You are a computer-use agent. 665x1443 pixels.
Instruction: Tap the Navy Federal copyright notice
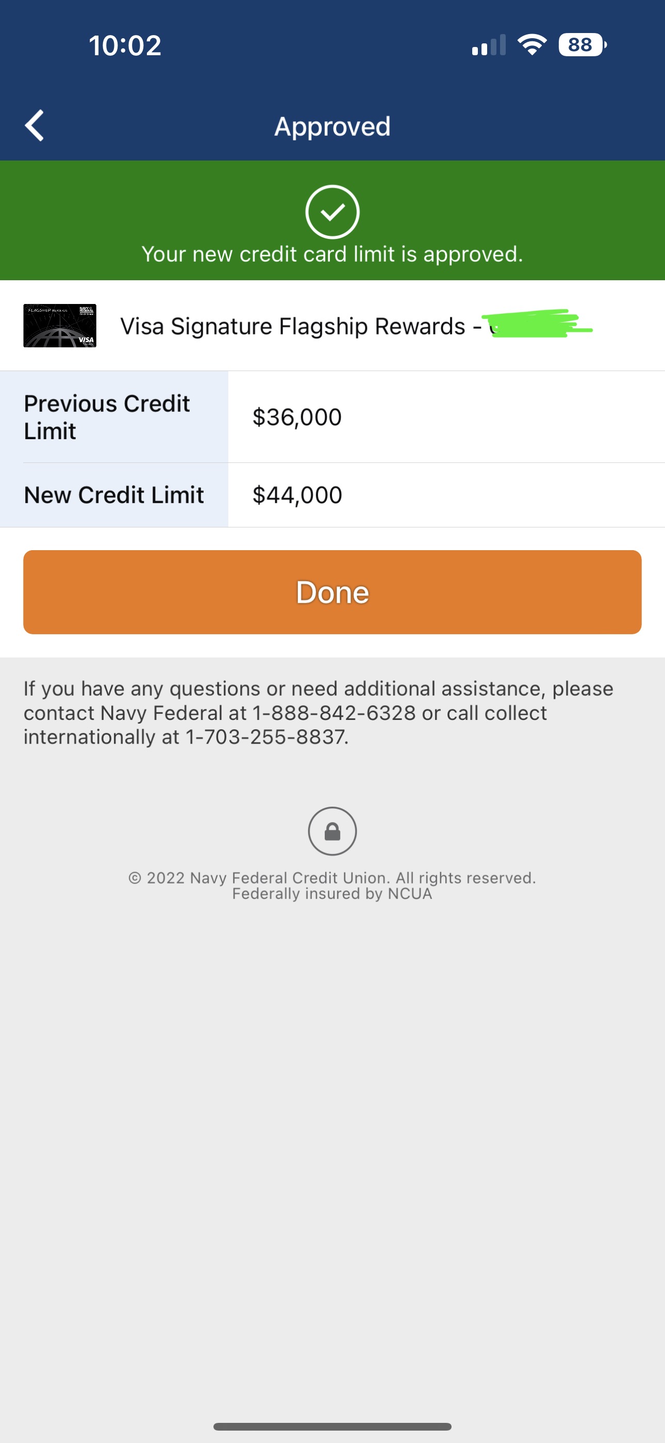tap(332, 885)
